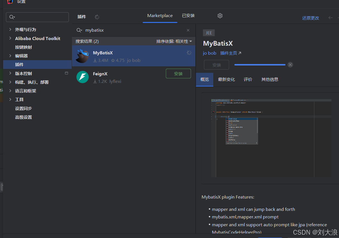Viewport: 339px width, 238px height.
Task: Expand the 语言和框架 settings group
Action: coord(10,91)
